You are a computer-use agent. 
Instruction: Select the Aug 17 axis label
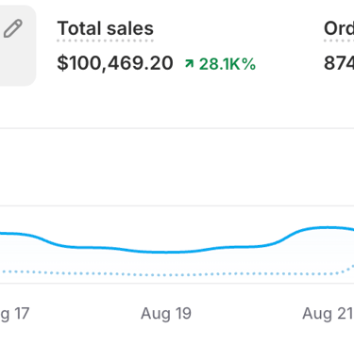pyautogui.click(x=15, y=313)
